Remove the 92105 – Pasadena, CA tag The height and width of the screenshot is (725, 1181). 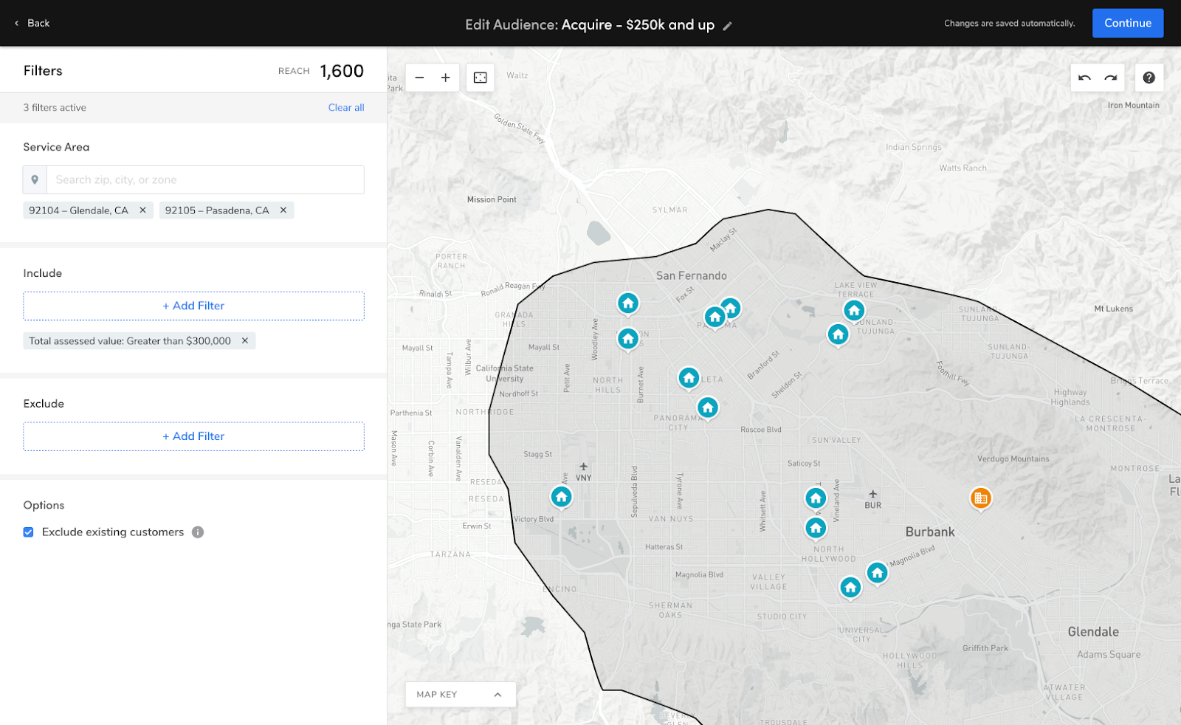283,210
